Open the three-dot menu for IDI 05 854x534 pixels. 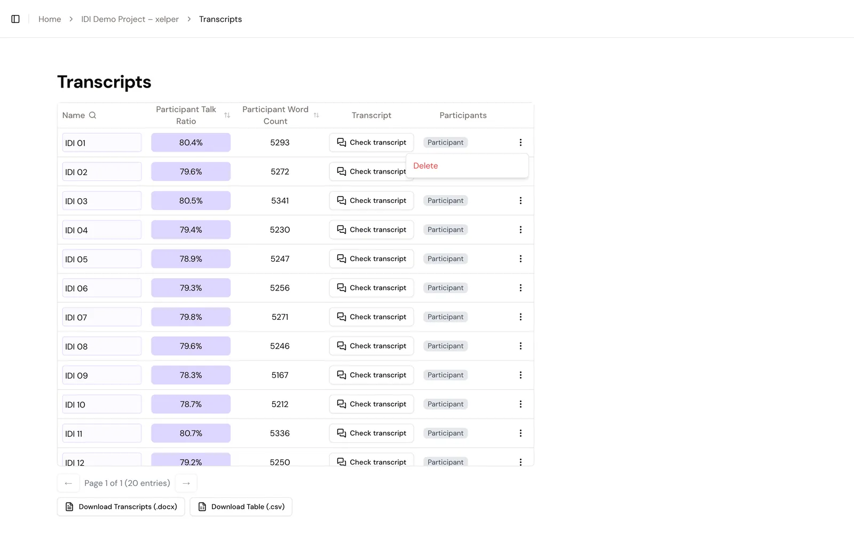(520, 259)
